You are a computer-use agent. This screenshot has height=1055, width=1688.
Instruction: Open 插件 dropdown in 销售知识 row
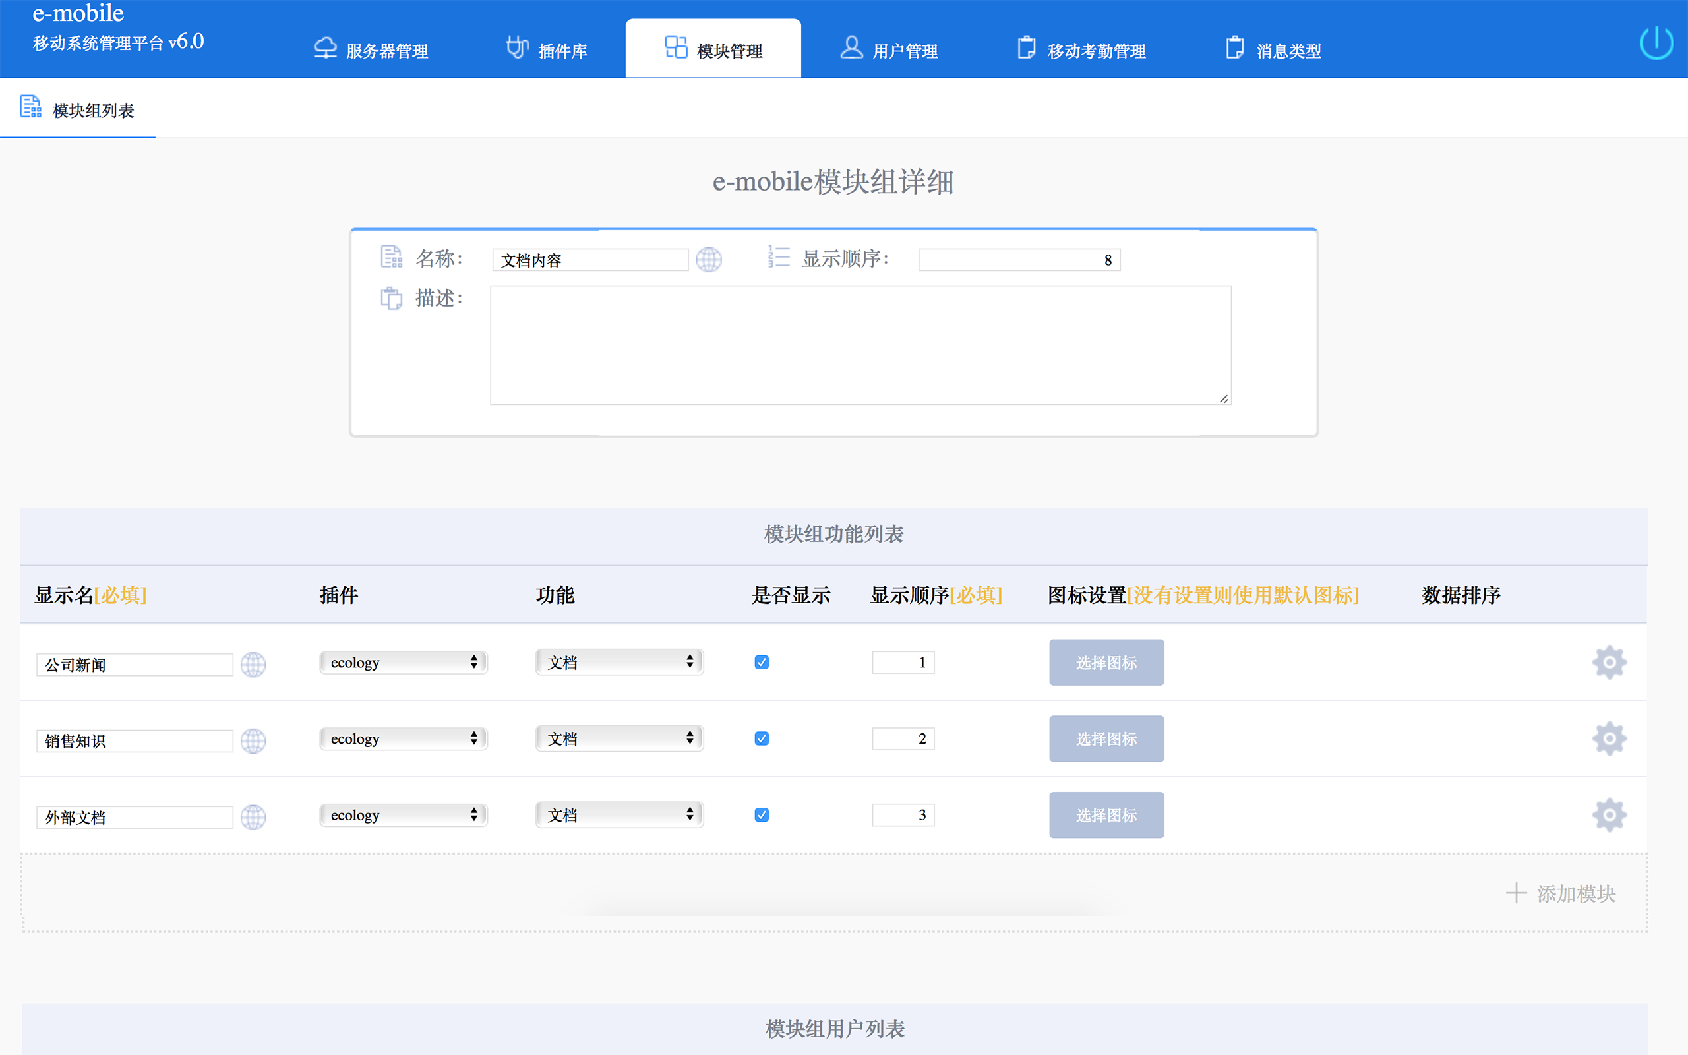[x=403, y=738]
